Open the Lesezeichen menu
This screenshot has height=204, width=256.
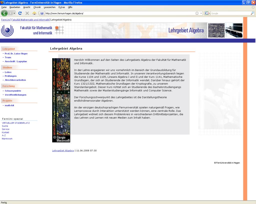50,7
